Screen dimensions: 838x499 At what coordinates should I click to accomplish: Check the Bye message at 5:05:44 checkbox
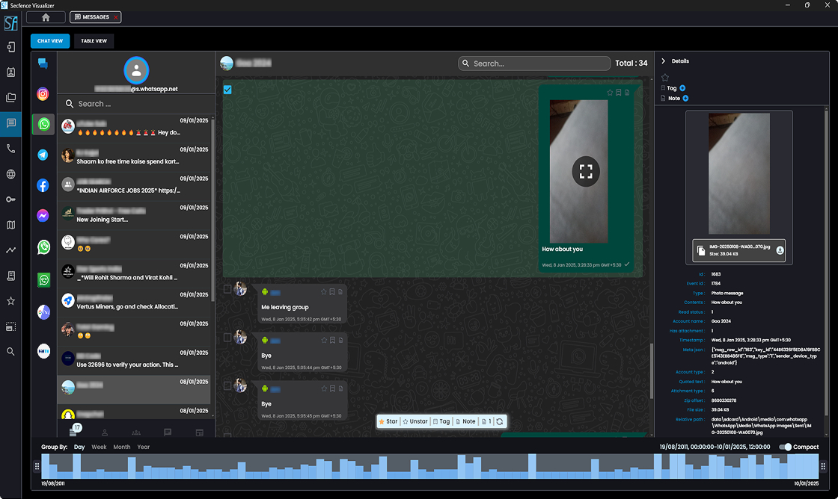click(227, 338)
